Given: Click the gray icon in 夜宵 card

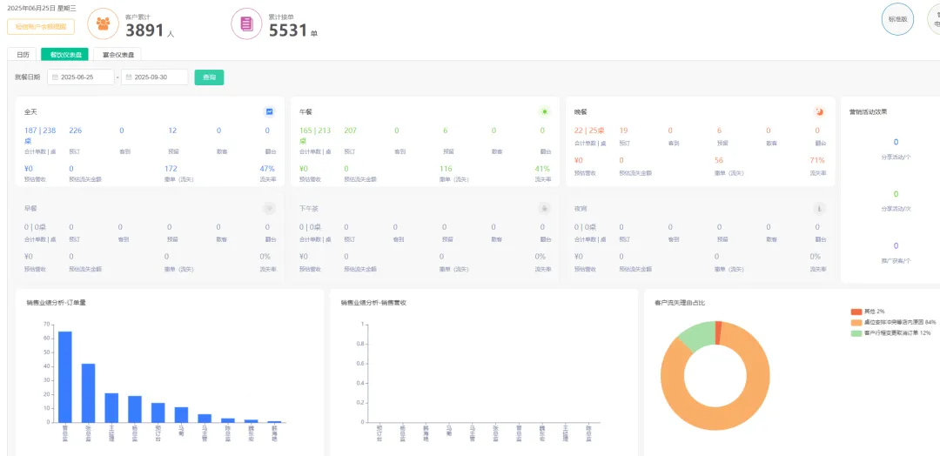Looking at the screenshot, I should coord(820,209).
